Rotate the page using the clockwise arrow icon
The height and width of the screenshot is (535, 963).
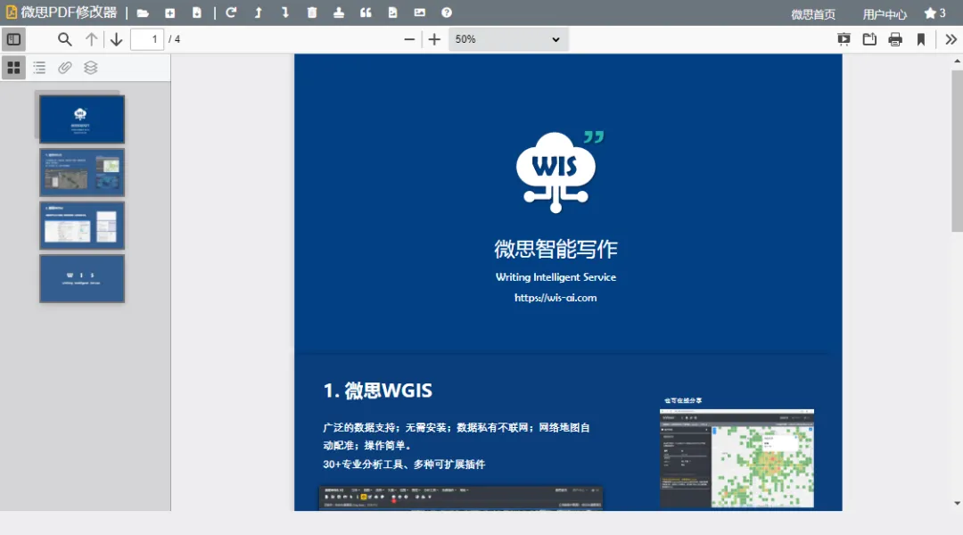click(x=231, y=12)
